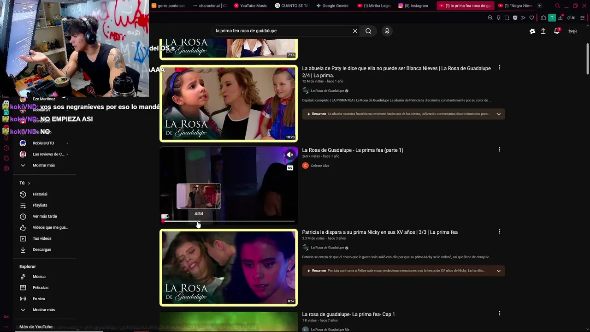Open Celeste Alva channel link
Viewport: 590px width, 332px height.
tap(320, 166)
